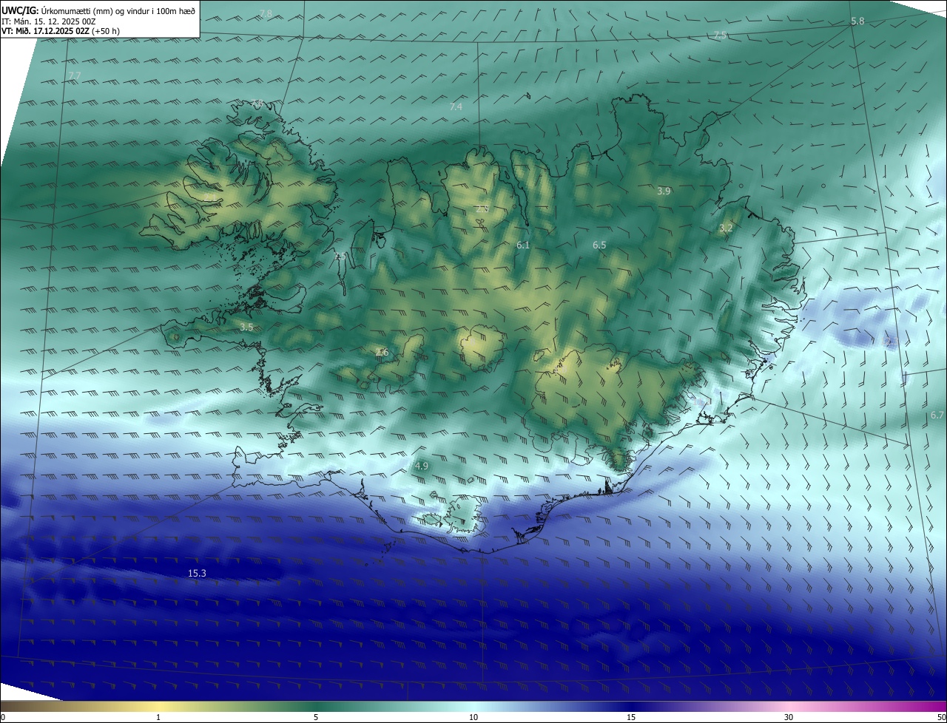Click the color scale label '1'
The image size is (947, 723).
158,717
